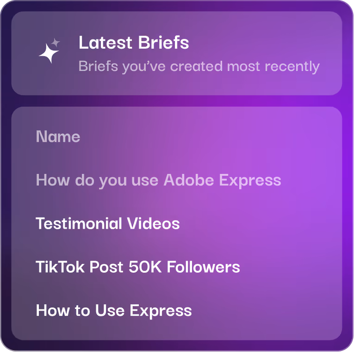This screenshot has width=354, height=352.
Task: Click the small faded sparkle star
Action: pos(56,43)
